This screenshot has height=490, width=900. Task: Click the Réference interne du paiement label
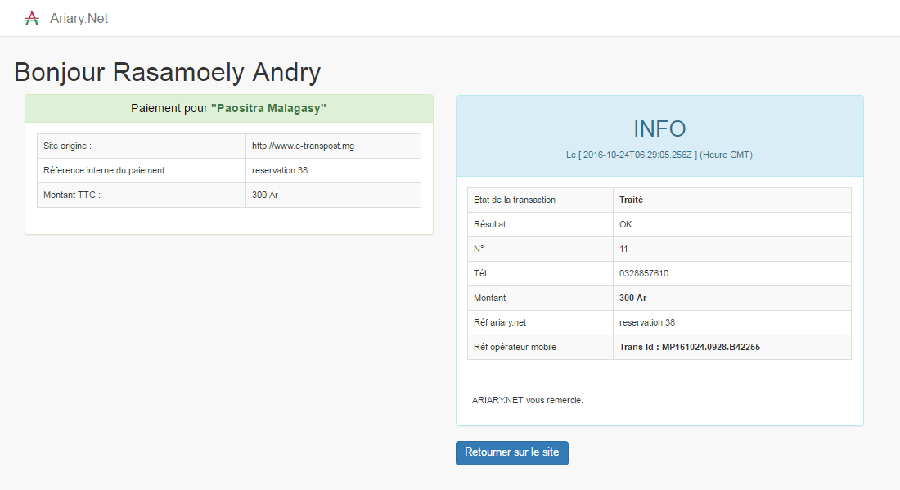pyautogui.click(x=106, y=170)
